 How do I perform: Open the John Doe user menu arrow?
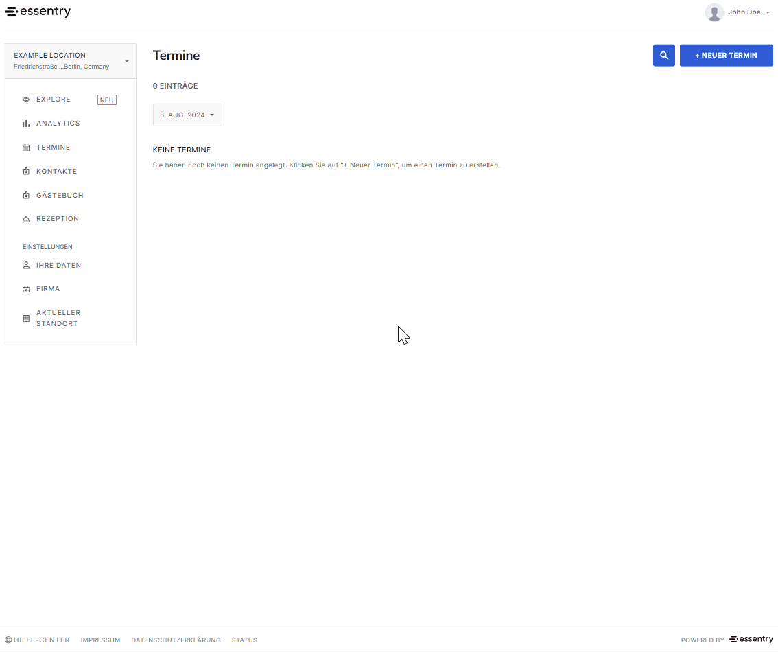point(768,12)
